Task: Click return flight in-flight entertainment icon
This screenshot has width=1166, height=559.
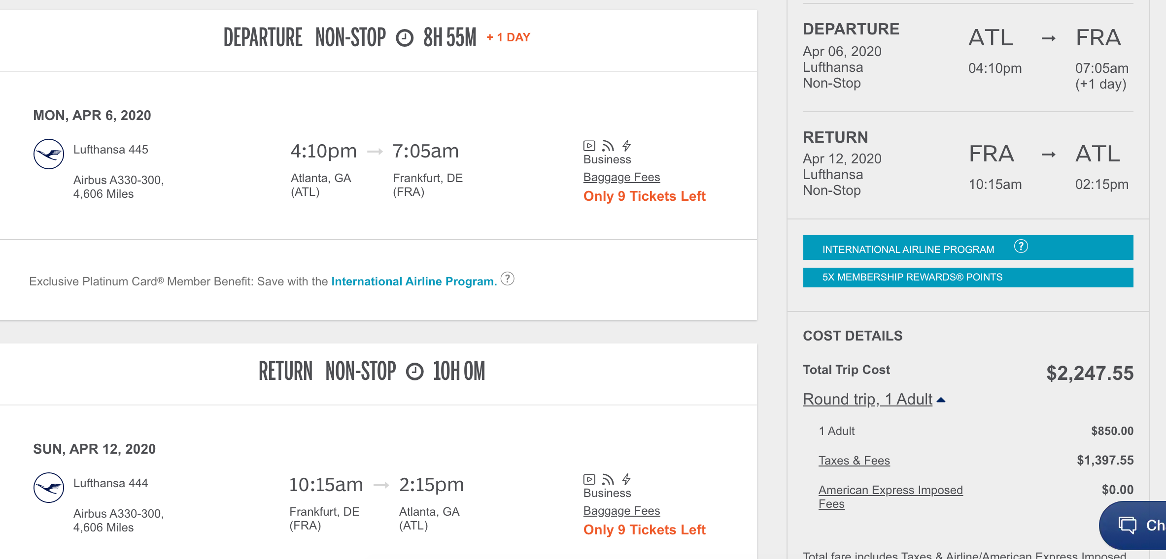Action: (589, 479)
